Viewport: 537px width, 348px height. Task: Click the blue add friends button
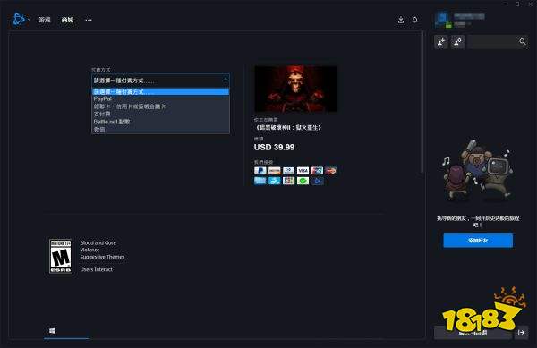(x=478, y=241)
